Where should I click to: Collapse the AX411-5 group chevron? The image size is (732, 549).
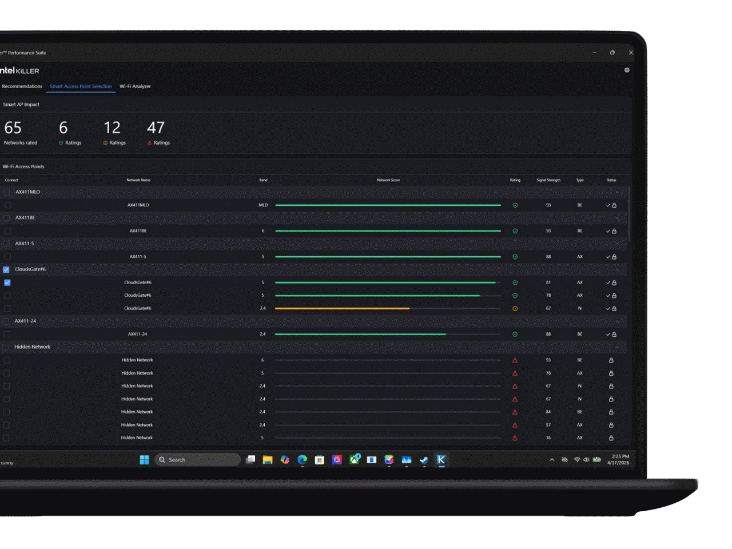pyautogui.click(x=617, y=244)
